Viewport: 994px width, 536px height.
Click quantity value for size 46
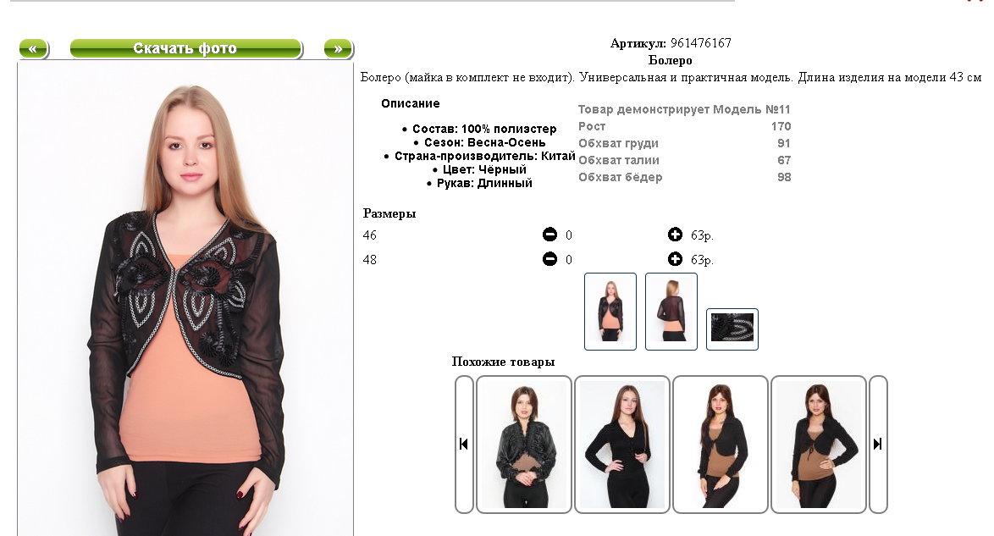pos(569,235)
